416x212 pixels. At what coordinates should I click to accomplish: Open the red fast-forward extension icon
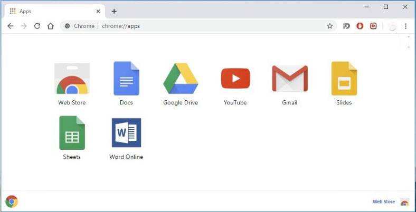(373, 26)
